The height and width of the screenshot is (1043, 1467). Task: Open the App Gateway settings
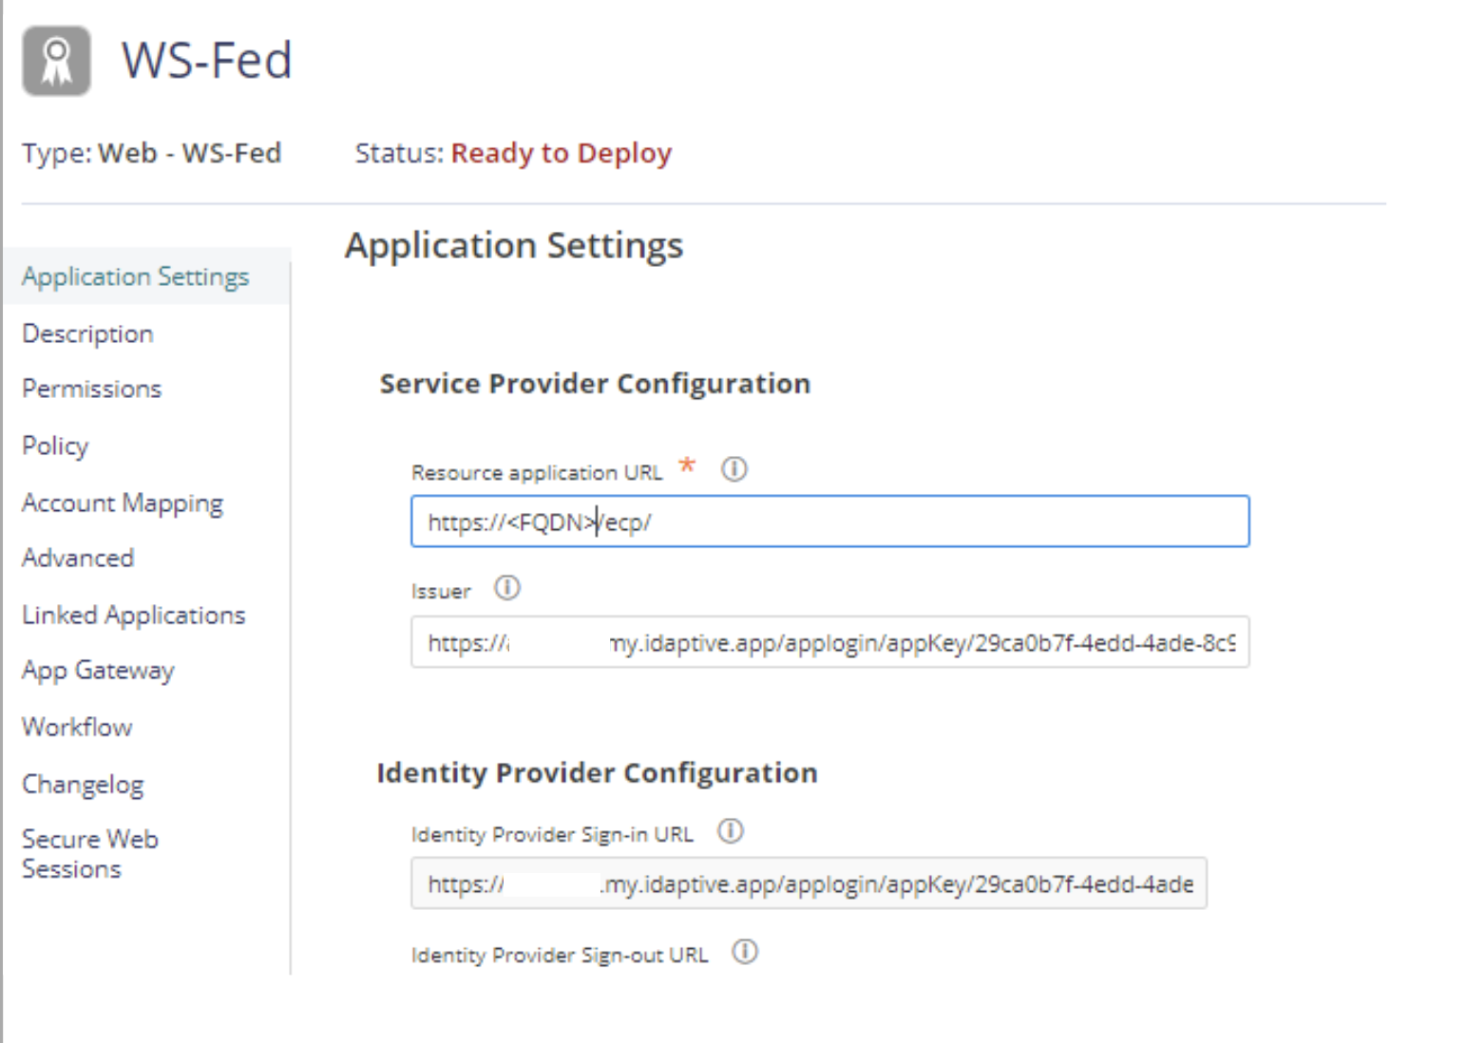coord(97,671)
